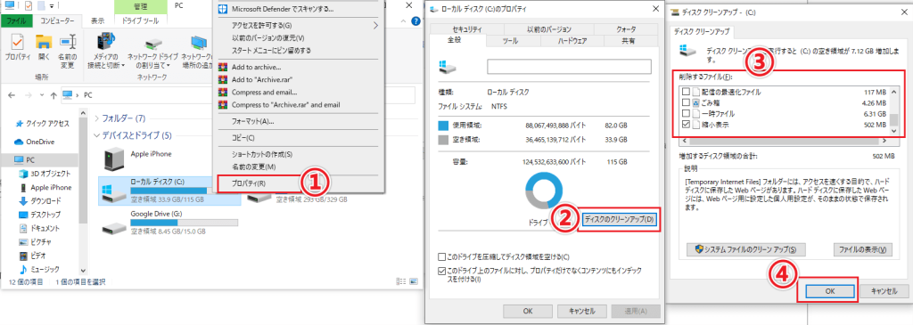Check the 配信の最適化ファイル checkbox
This screenshot has height=325, width=913.
pyautogui.click(x=686, y=92)
